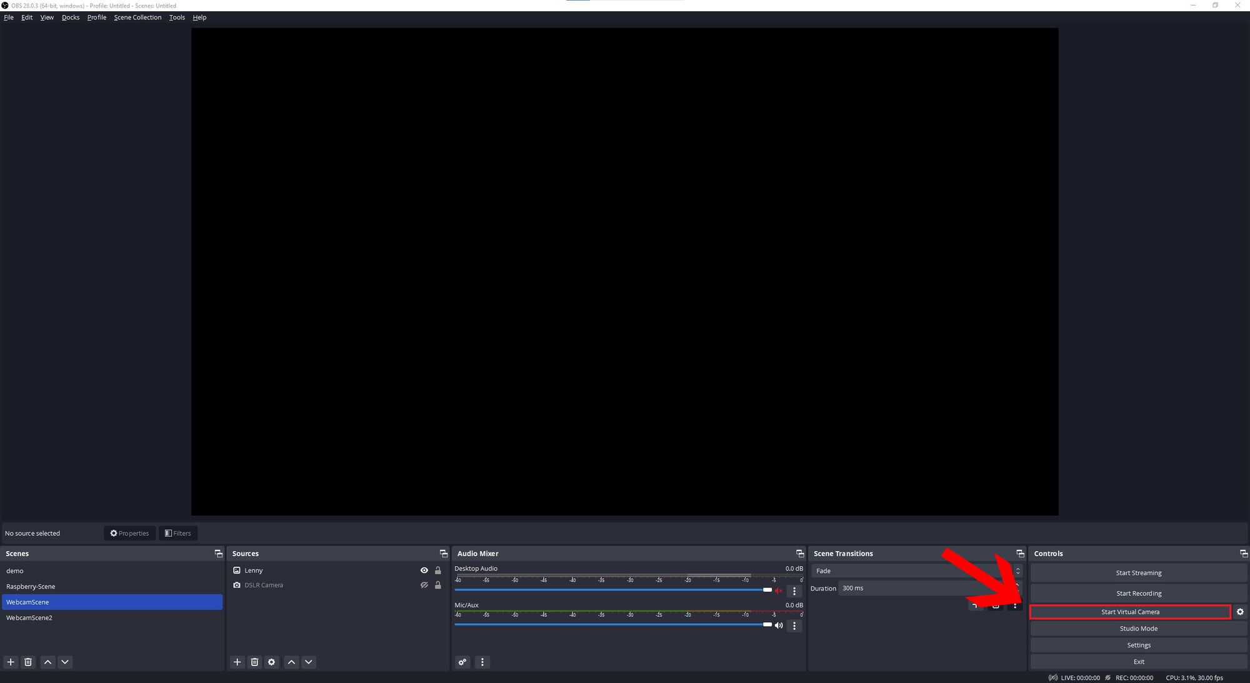This screenshot has width=1250, height=683.
Task: Undock the Scenes panel icon
Action: 218,554
